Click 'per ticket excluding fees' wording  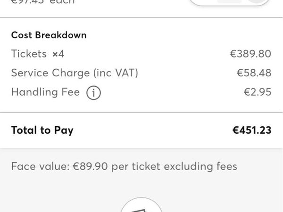pos(175,166)
